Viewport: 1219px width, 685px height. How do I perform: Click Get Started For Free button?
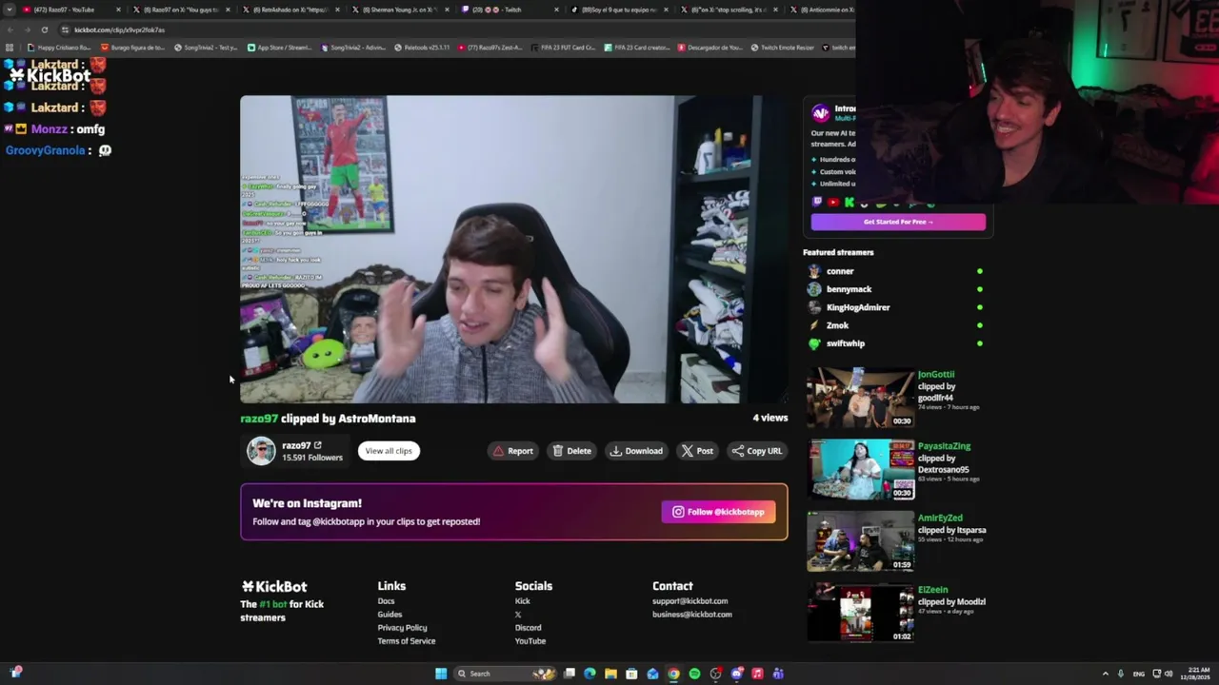898,222
